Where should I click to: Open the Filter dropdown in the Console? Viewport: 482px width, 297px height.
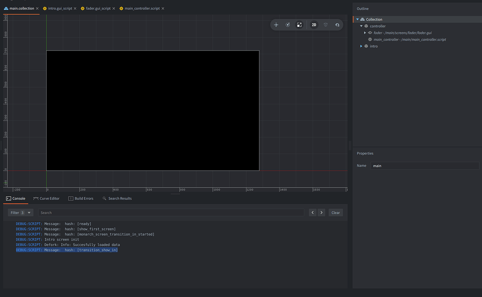19,212
